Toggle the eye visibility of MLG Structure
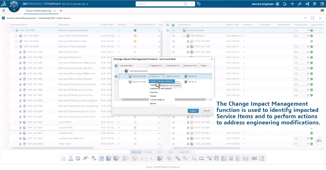This screenshot has height=170, width=326. point(174,36)
